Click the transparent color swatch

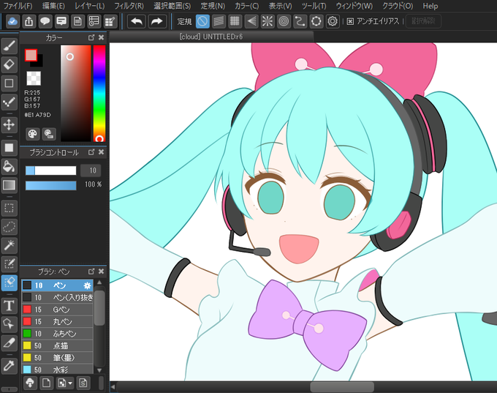(34, 78)
